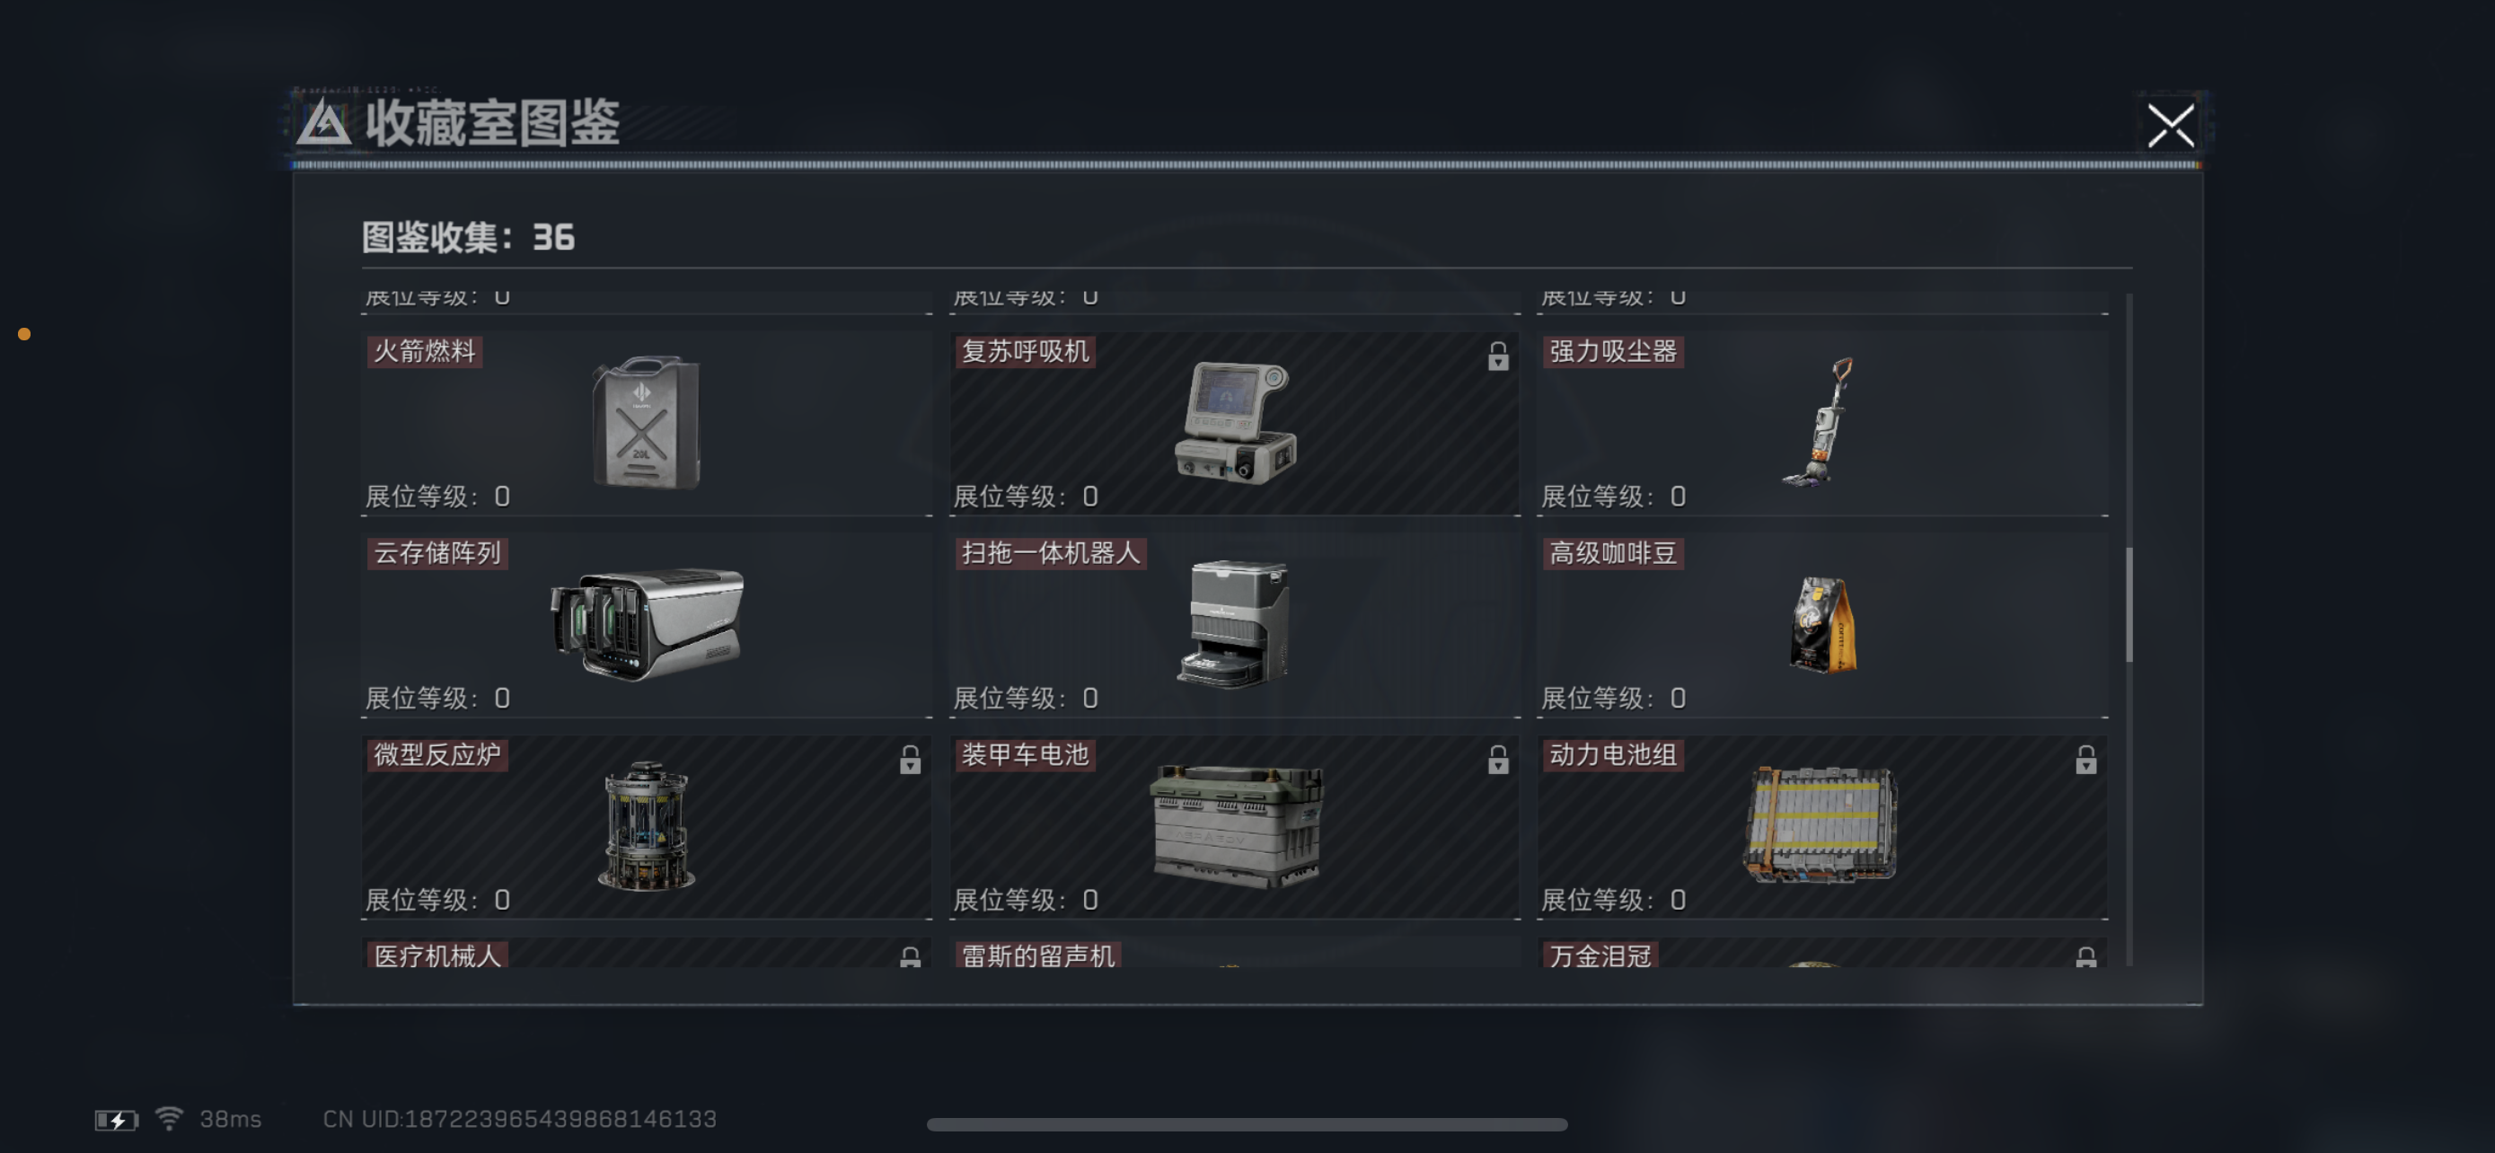The height and width of the screenshot is (1153, 2495).
Task: Click the 复苏呼吸机 name label
Action: point(1025,351)
